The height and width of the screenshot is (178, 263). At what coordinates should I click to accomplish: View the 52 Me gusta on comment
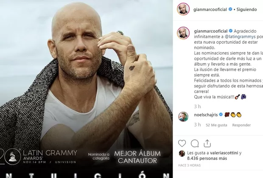[216, 125]
